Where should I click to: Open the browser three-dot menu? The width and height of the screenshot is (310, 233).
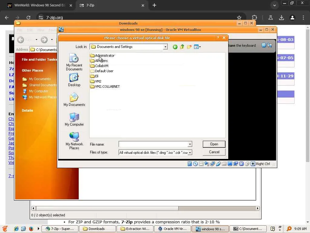click(303, 17)
